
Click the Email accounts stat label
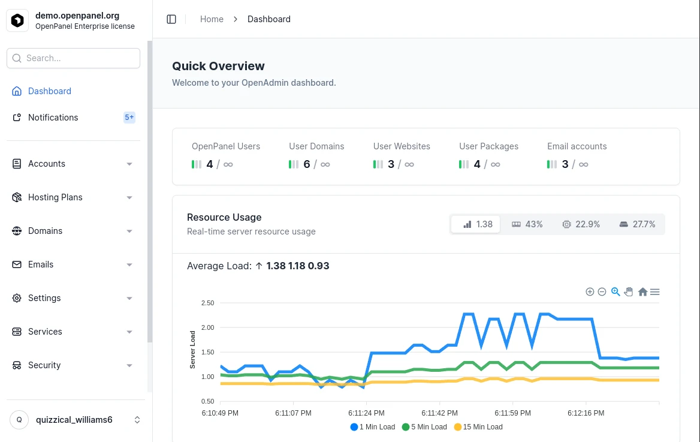577,146
